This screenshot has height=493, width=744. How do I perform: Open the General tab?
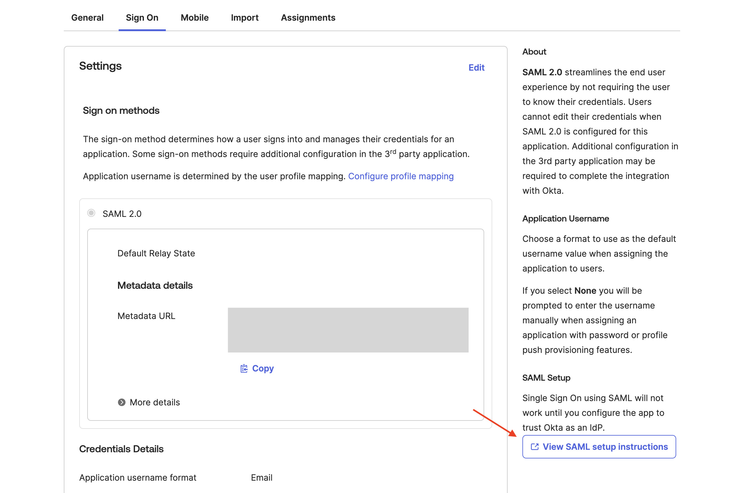pos(87,18)
